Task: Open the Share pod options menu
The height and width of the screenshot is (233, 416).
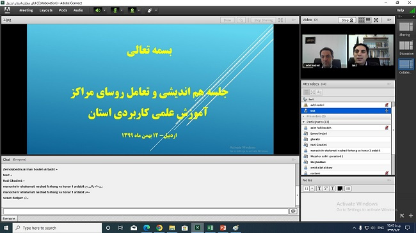Action: click(293, 20)
